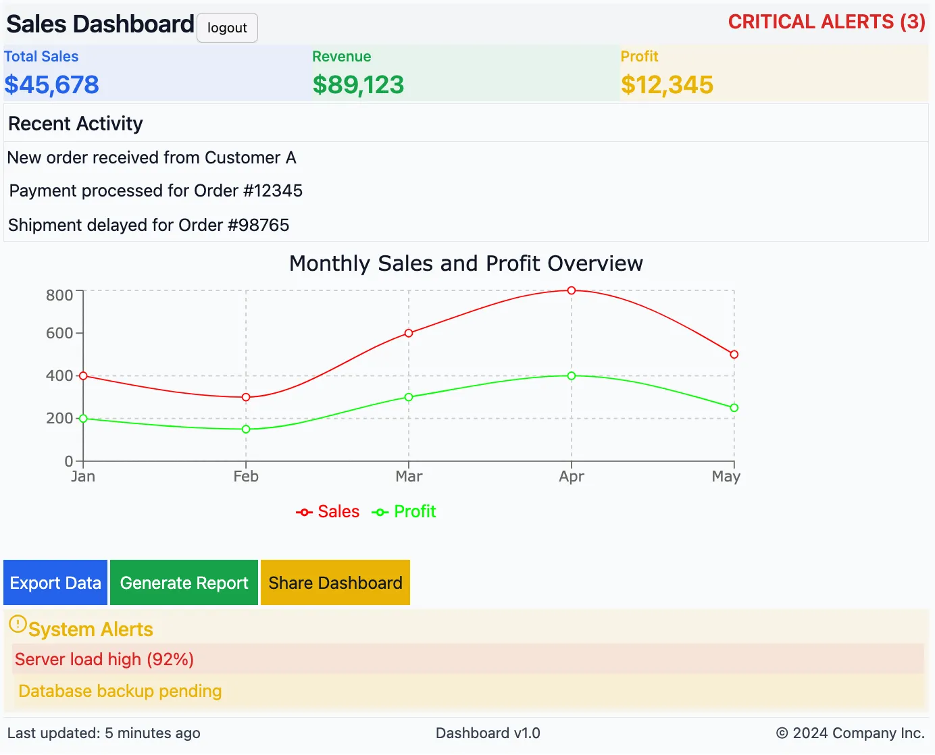
Task: Click the Database backup pending alert
Action: click(x=467, y=691)
